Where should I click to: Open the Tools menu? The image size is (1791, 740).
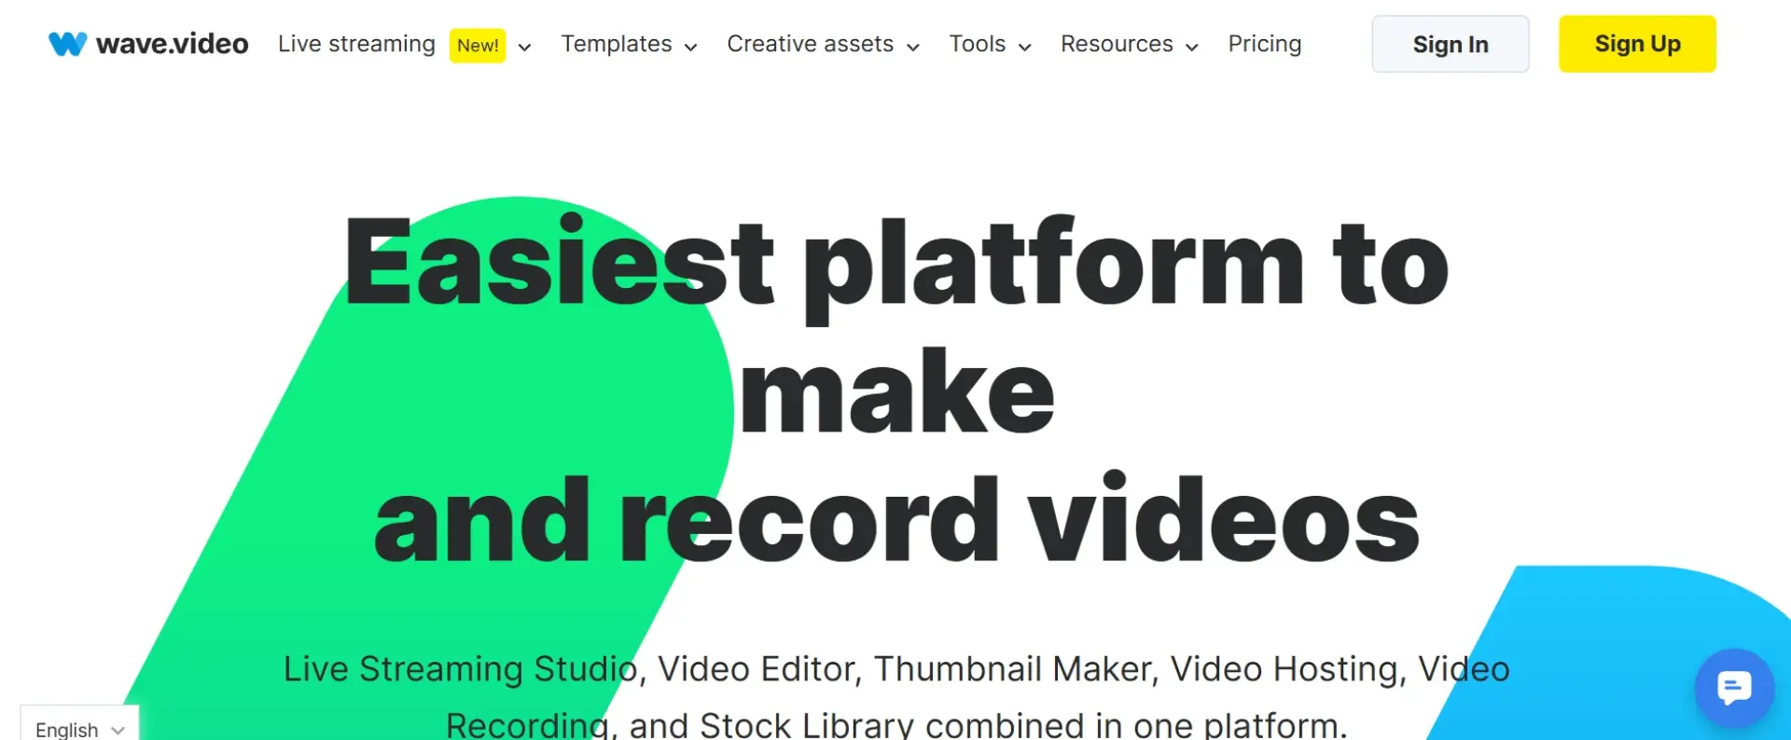pos(978,44)
